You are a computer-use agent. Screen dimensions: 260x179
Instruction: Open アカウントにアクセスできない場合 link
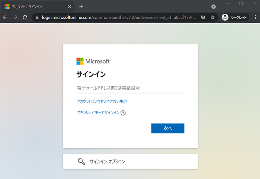tap(102, 101)
